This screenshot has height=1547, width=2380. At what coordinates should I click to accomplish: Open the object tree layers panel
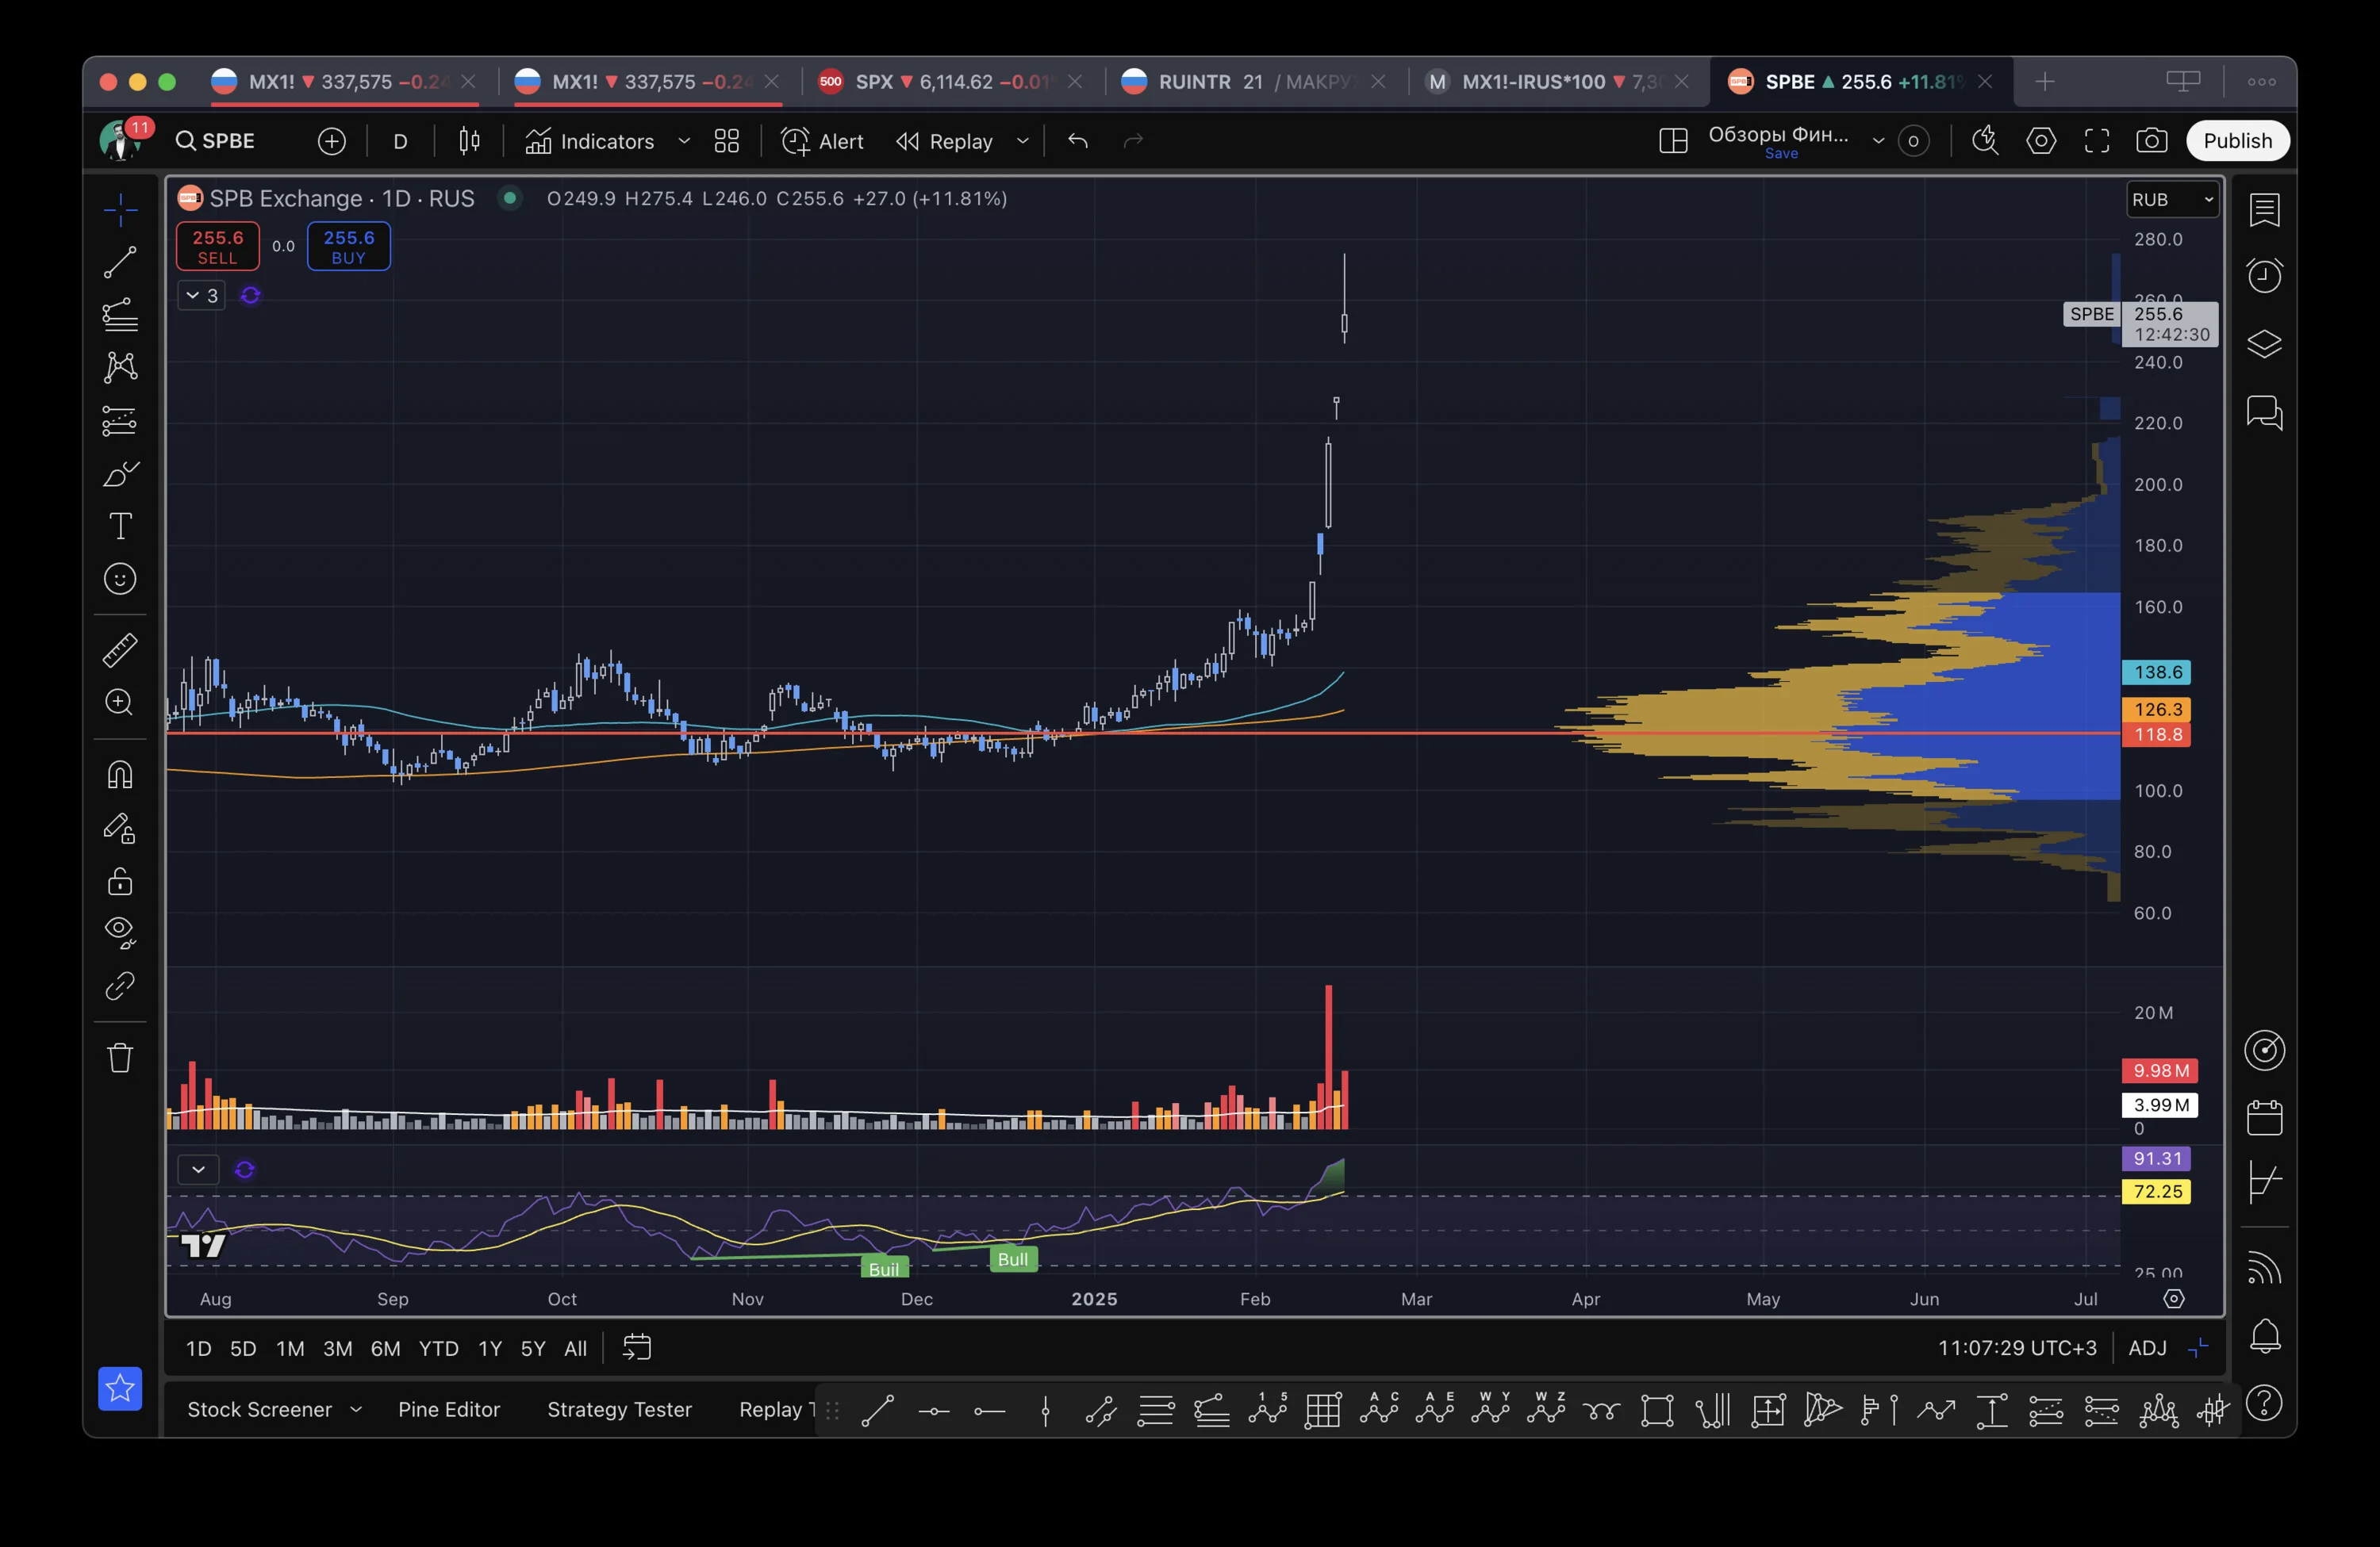(2264, 344)
